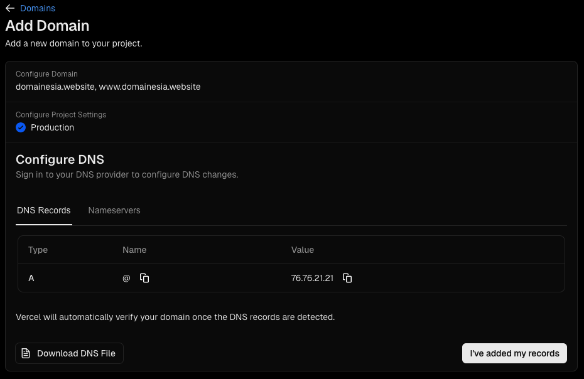Viewport: 584px width, 379px height.
Task: Click the A record type cell
Action: coord(31,278)
